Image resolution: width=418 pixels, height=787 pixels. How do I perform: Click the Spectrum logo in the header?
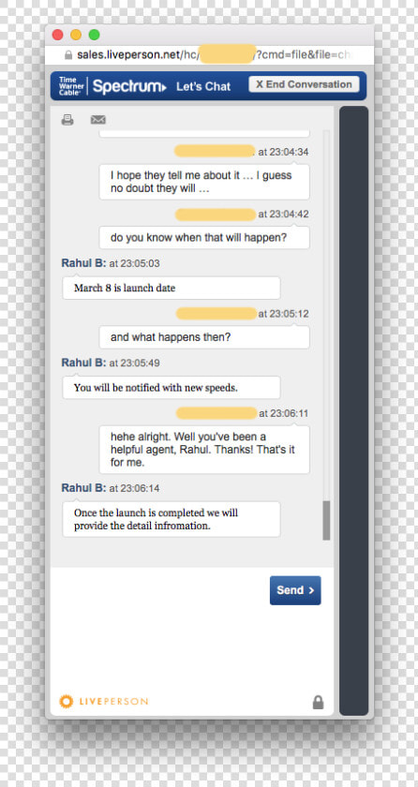pos(129,86)
